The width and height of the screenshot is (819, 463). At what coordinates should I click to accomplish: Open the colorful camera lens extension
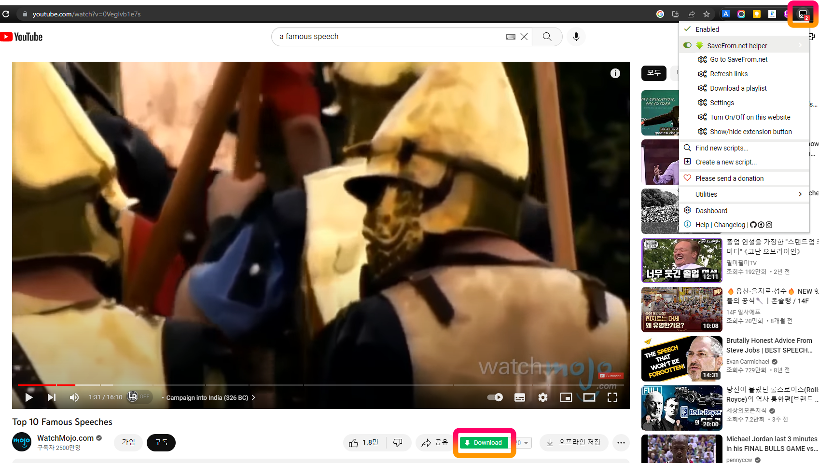click(x=741, y=14)
